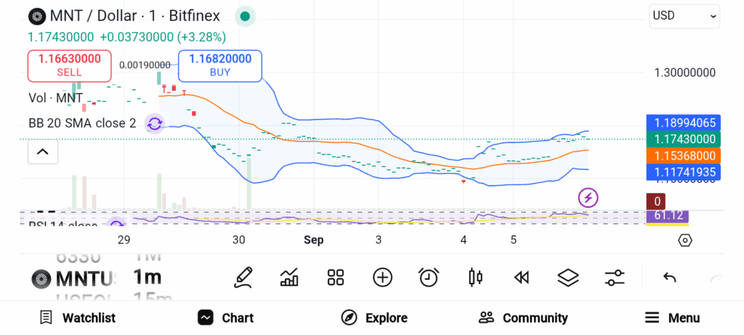The image size is (744, 335).
Task: Open object tree layers icon
Action: coord(568,278)
